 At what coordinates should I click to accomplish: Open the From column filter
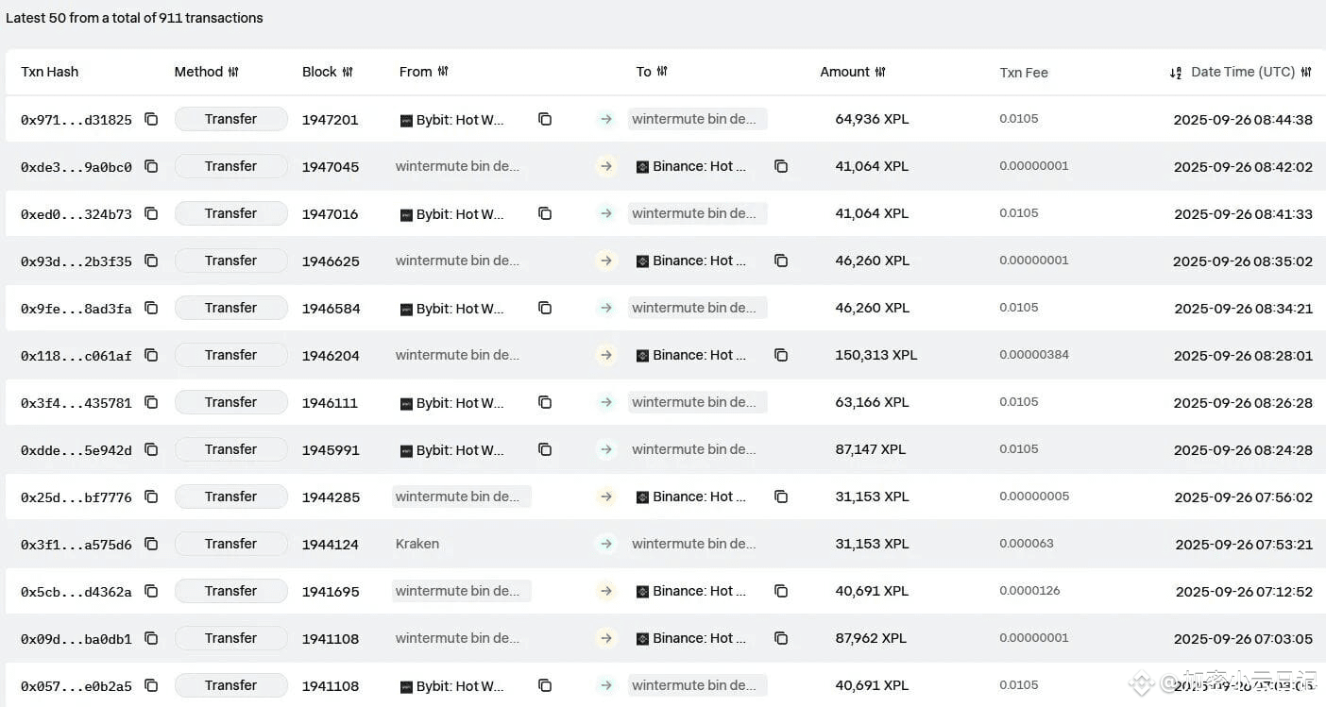(443, 72)
